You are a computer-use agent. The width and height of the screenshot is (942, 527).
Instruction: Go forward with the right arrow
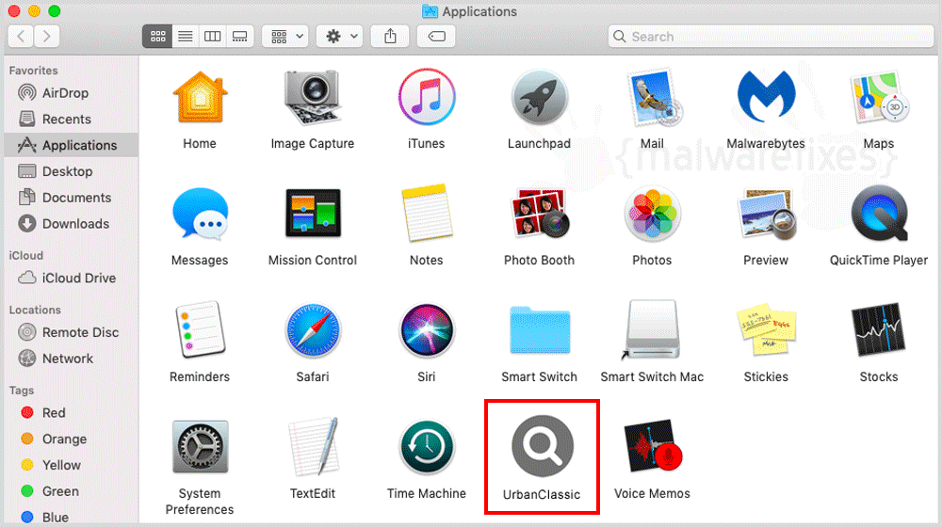click(47, 37)
